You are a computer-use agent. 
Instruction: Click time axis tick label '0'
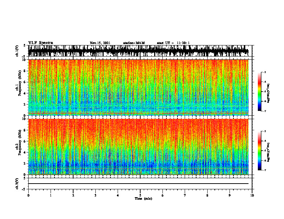[x=28, y=195]
